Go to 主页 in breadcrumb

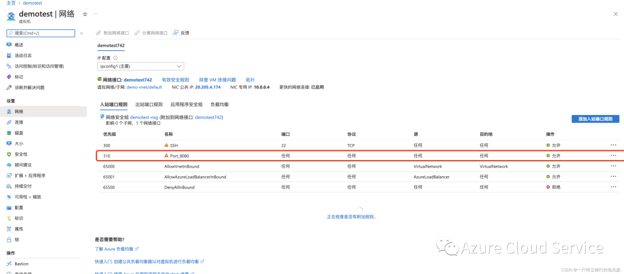[x=11, y=3]
